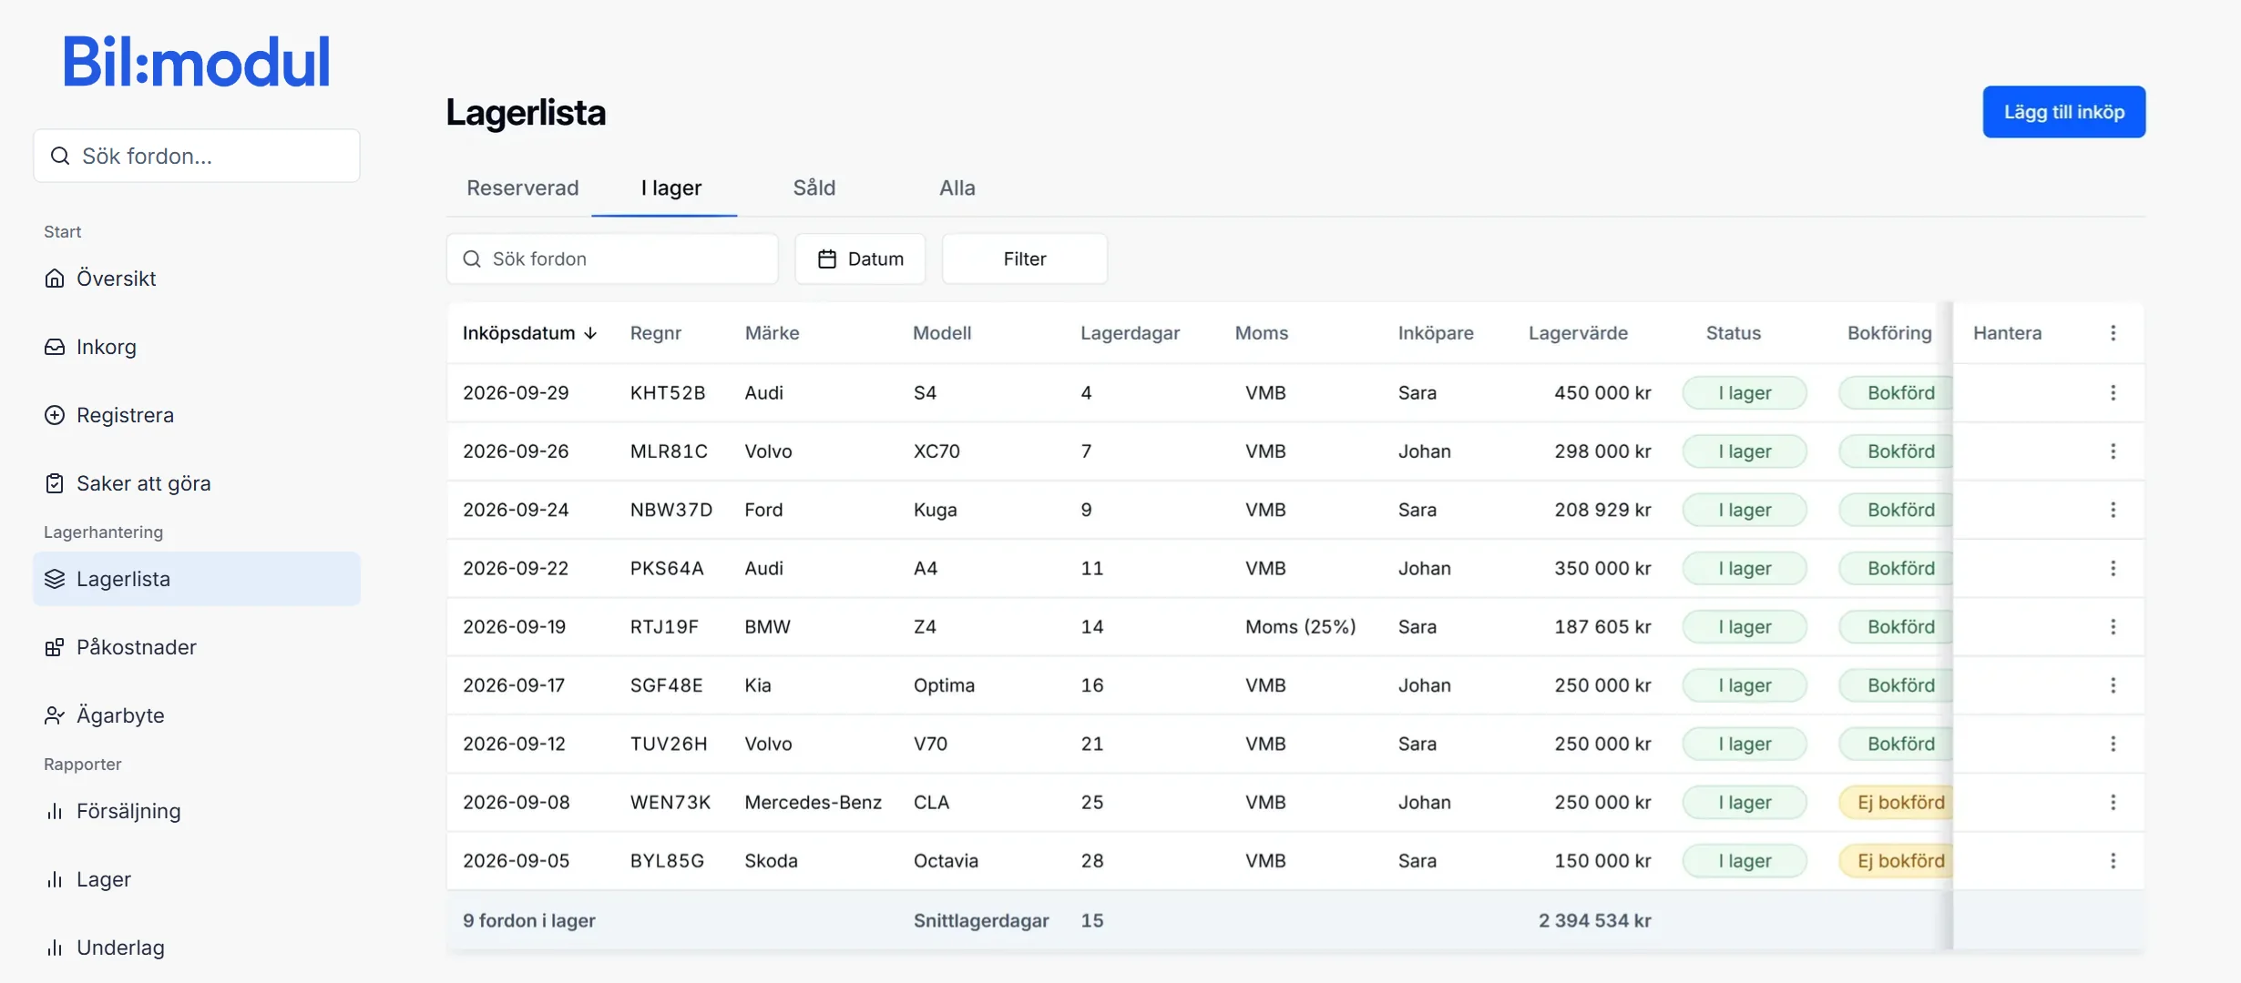The image size is (2241, 983).
Task: Open actions menu for PKS64A row
Action: click(x=2113, y=568)
